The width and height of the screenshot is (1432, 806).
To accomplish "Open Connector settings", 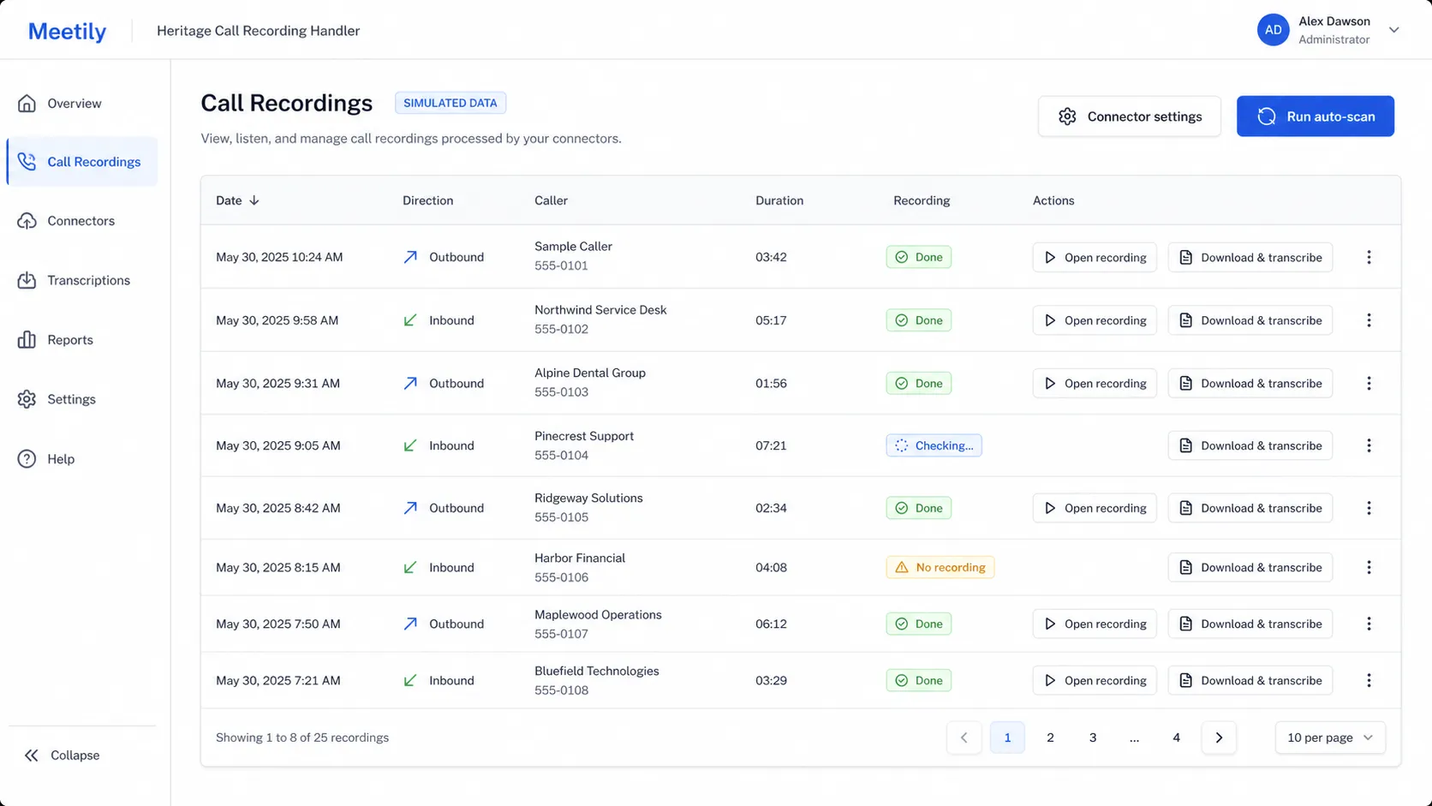I will coord(1129,116).
